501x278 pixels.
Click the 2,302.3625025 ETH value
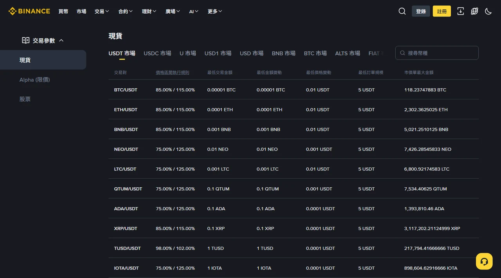[426, 109]
